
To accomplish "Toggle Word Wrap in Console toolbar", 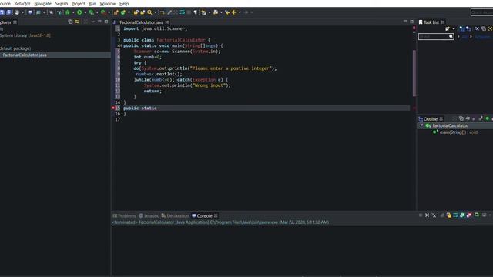I will [455, 215].
